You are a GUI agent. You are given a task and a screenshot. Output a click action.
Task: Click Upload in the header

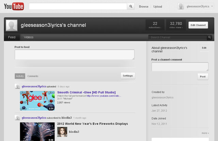pyautogui.click(x=158, y=6)
